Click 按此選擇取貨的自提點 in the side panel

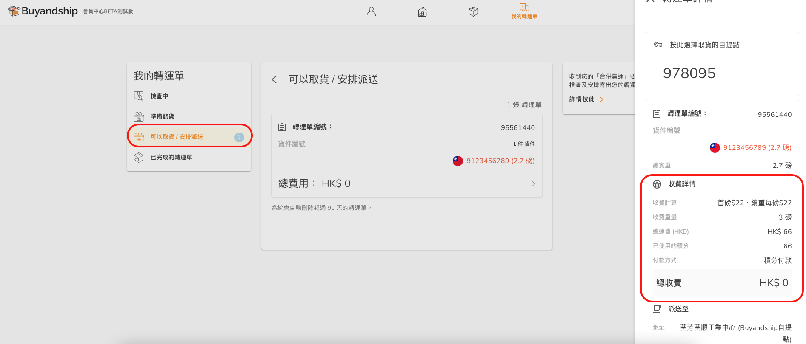coord(704,45)
